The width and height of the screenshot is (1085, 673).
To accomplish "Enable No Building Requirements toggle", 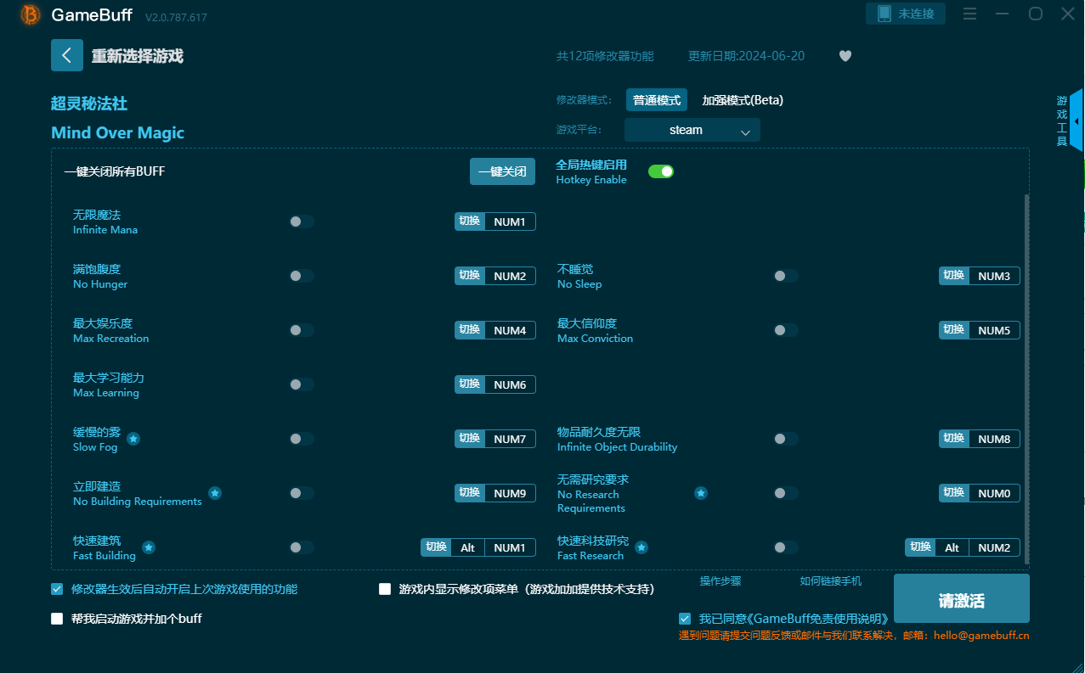I will click(302, 493).
